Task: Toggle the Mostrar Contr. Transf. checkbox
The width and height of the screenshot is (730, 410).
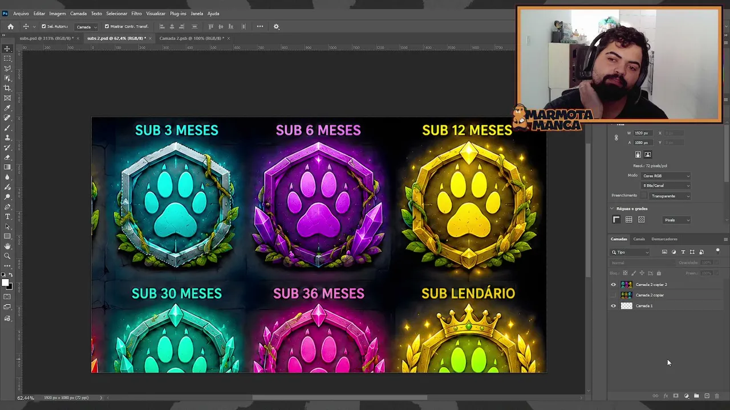Action: point(107,26)
